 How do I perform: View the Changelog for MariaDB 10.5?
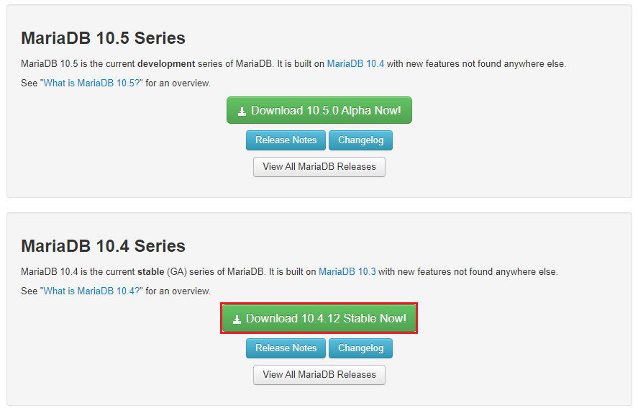point(360,140)
